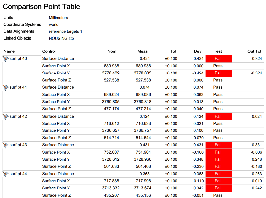Click the Comparison Point Table title
This screenshot has height=198, width=266.
point(42,7)
